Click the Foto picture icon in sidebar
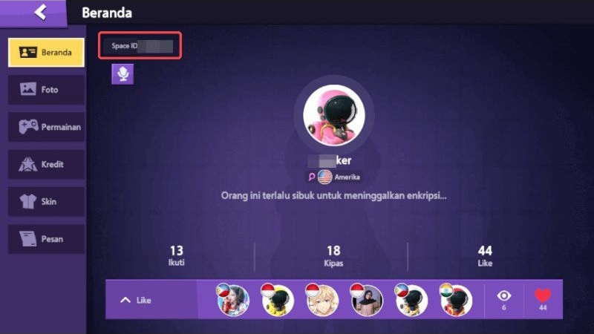594x334 pixels. (x=28, y=89)
